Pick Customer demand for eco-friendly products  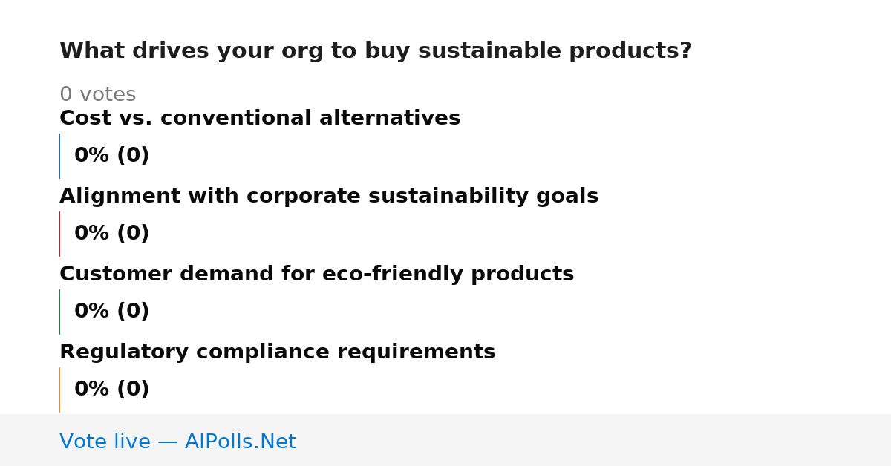click(x=316, y=275)
